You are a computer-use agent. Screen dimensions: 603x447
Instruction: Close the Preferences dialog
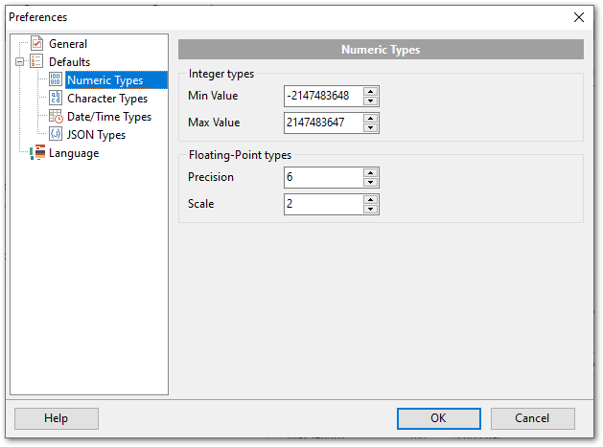coord(579,17)
